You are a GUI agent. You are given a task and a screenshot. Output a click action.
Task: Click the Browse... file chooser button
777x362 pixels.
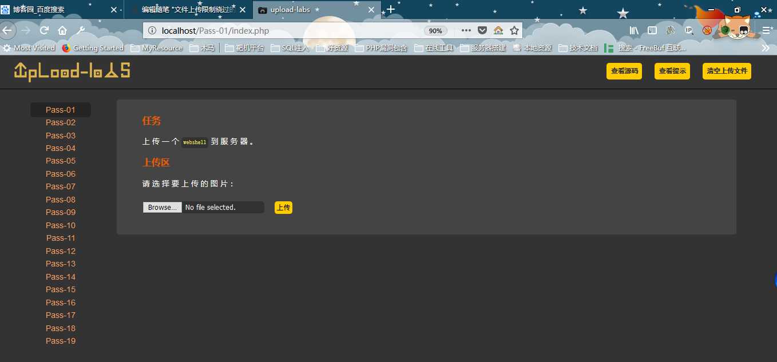pyautogui.click(x=162, y=208)
